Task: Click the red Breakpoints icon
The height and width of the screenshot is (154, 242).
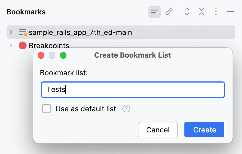Action: tap(23, 45)
